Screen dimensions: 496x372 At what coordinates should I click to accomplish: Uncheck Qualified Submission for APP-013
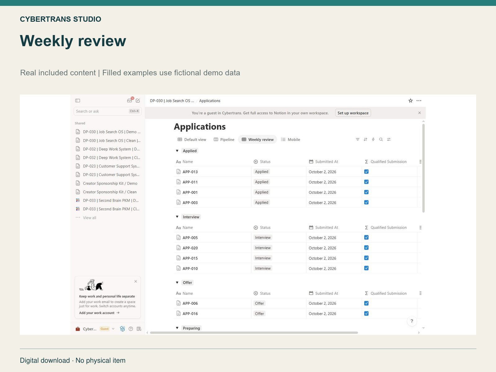tap(366, 172)
